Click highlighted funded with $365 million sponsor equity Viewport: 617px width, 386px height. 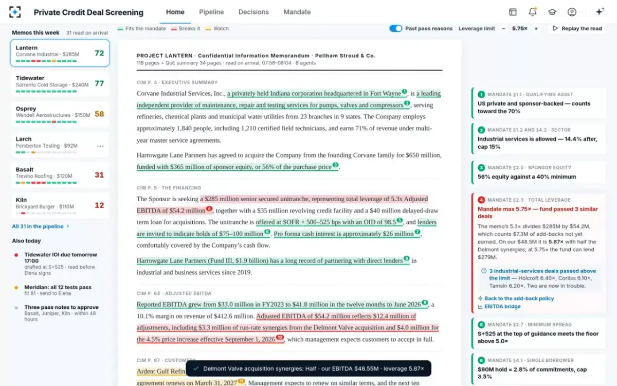coord(234,167)
